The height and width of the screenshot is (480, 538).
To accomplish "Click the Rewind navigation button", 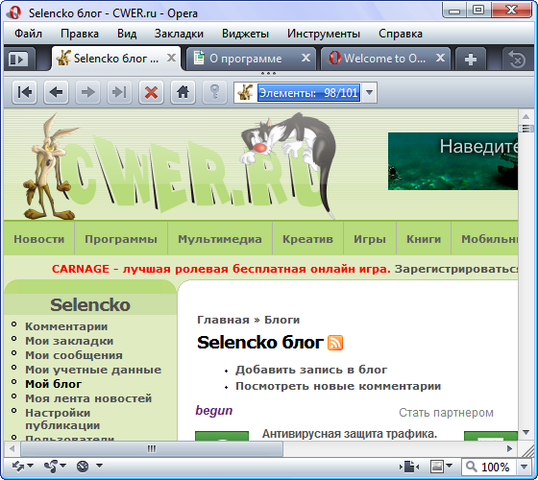I will tap(24, 92).
